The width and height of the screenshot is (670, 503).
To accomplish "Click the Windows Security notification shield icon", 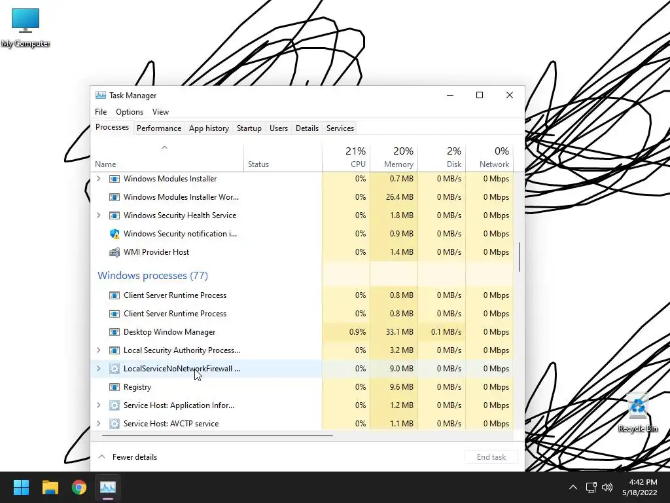I will point(114,234).
